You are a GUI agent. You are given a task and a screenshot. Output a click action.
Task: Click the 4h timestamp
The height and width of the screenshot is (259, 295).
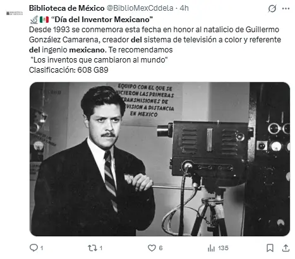pyautogui.click(x=184, y=8)
